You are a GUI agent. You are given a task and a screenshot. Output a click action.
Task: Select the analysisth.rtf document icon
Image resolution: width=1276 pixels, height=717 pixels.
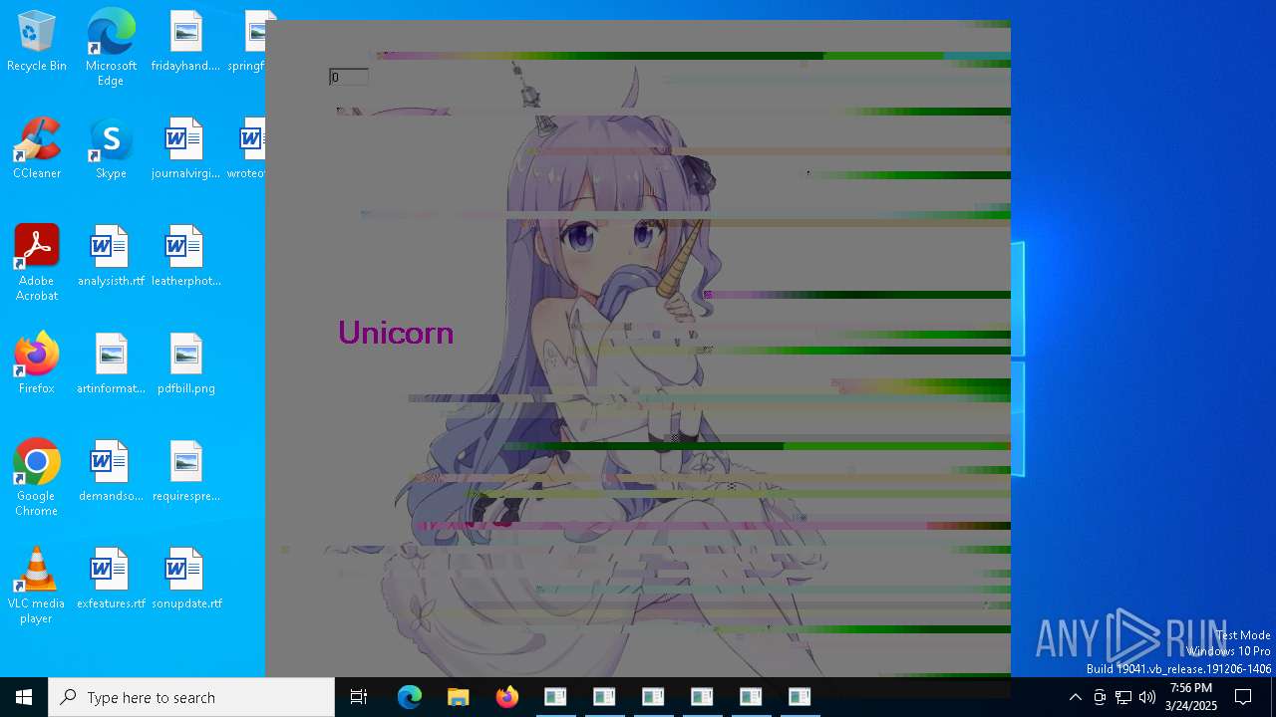[111, 257]
